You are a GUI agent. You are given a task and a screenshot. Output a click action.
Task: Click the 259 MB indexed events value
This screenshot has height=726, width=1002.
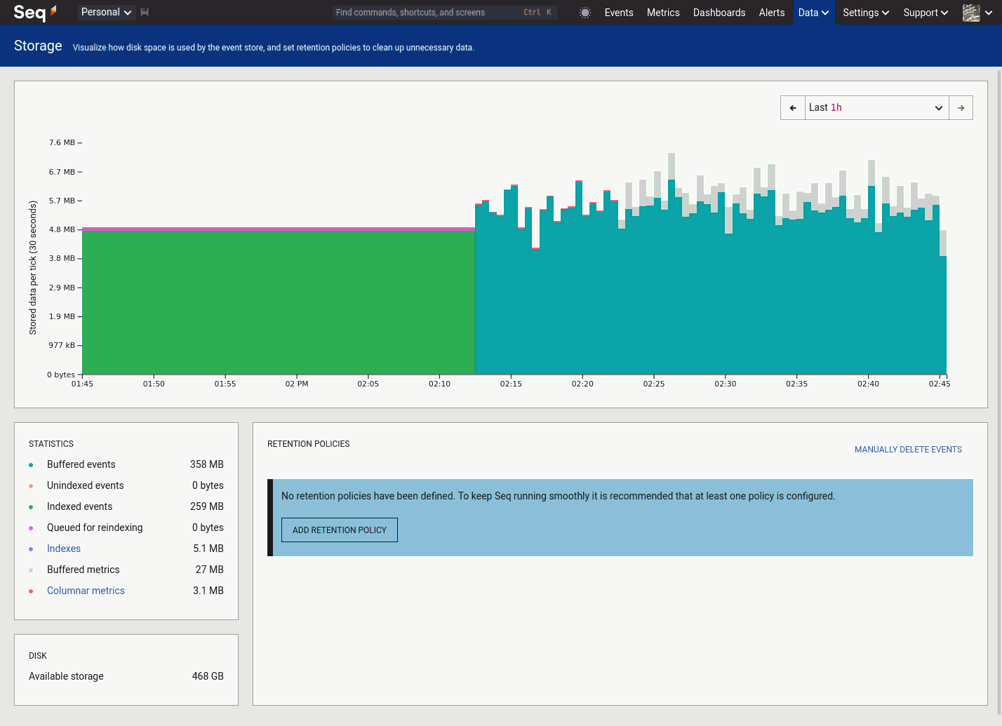pyautogui.click(x=207, y=506)
